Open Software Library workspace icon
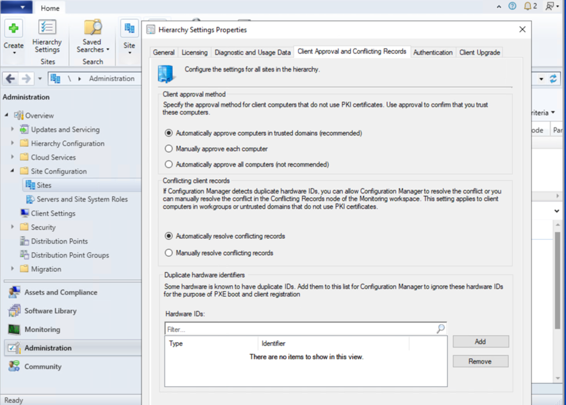This screenshot has width=566, height=405. click(14, 311)
